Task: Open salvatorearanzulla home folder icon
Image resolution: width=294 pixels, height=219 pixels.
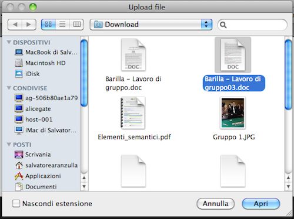Action: click(x=19, y=165)
